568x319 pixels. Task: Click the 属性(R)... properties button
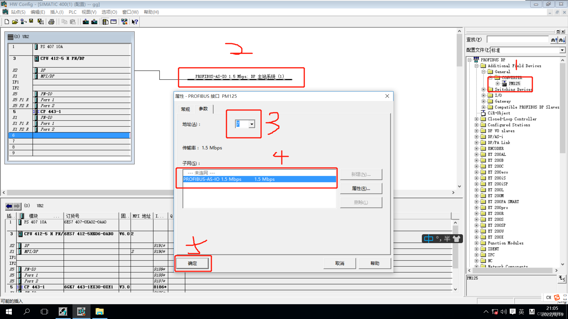coord(361,188)
